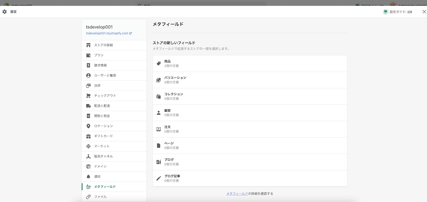The image size is (427, 202).
Task: Close the settings panel with X
Action: point(424,12)
